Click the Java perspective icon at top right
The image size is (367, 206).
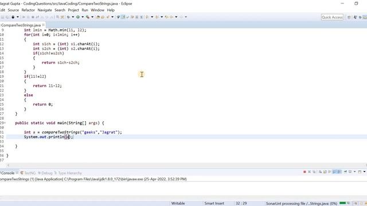click(356, 17)
